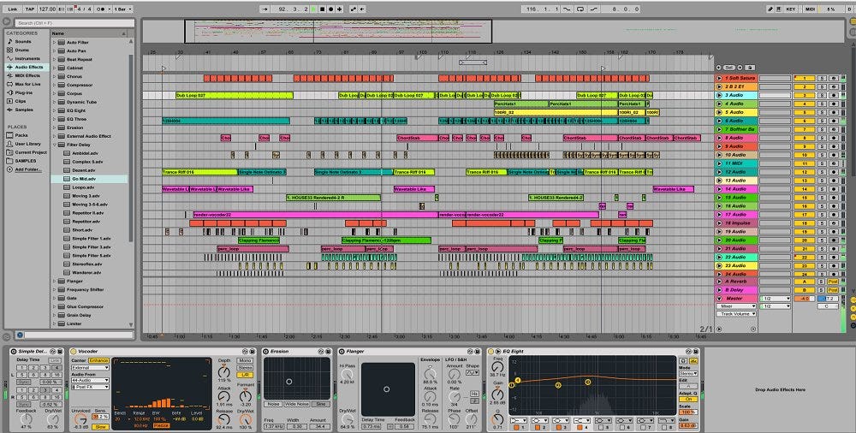The height and width of the screenshot is (433, 856).
Task: Click the Simple Delay hot-swap icon
Action: [53, 352]
